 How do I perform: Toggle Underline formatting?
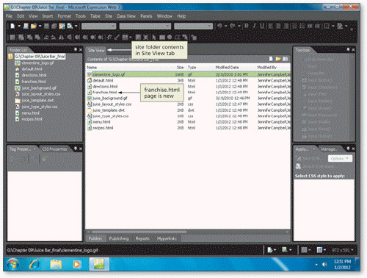point(262,26)
